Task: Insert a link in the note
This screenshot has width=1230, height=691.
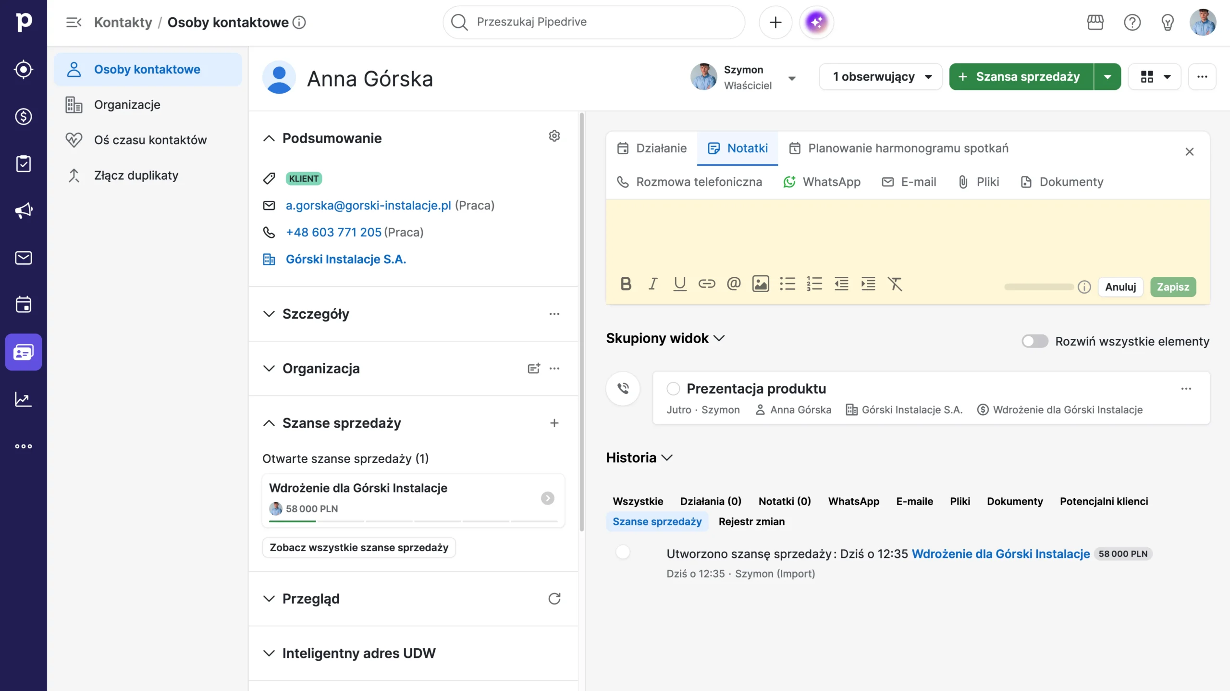Action: 706,284
